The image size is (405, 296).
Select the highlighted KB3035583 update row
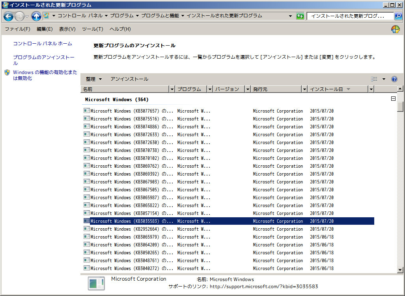(x=229, y=221)
